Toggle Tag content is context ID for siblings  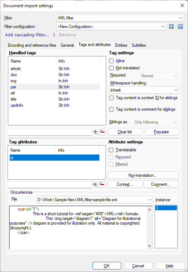coord(112,98)
